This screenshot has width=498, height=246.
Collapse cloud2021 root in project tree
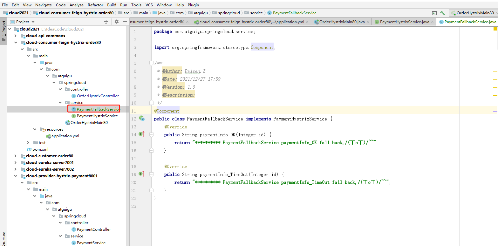pyautogui.click(x=9, y=29)
